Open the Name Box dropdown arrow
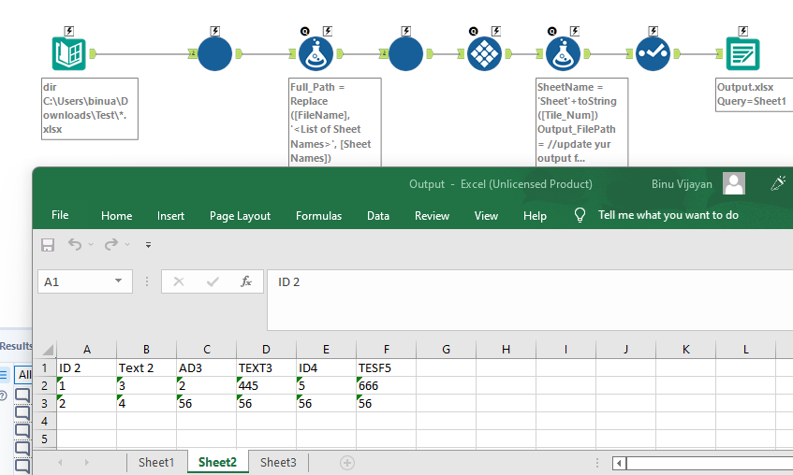The image size is (793, 475). (x=119, y=281)
